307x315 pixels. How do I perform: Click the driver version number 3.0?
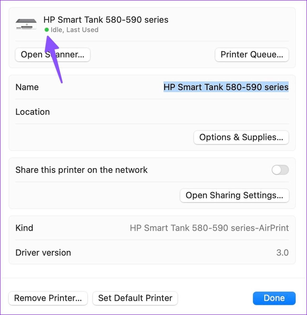point(282,253)
